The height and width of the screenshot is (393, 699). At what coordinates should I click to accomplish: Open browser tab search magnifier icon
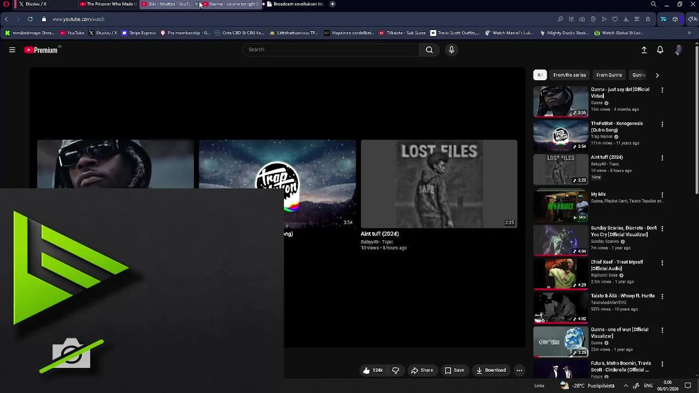654,4
